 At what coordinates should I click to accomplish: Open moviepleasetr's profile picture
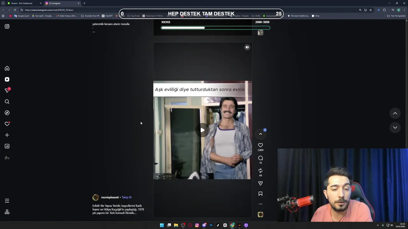pos(96,198)
